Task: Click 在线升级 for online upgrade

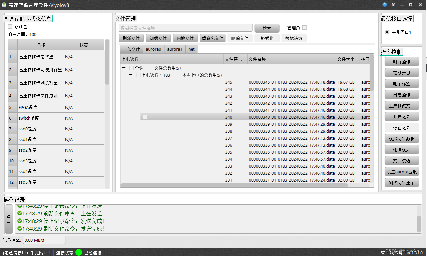Action: (x=402, y=72)
